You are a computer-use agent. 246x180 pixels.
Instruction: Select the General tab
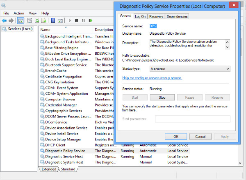(x=126, y=16)
